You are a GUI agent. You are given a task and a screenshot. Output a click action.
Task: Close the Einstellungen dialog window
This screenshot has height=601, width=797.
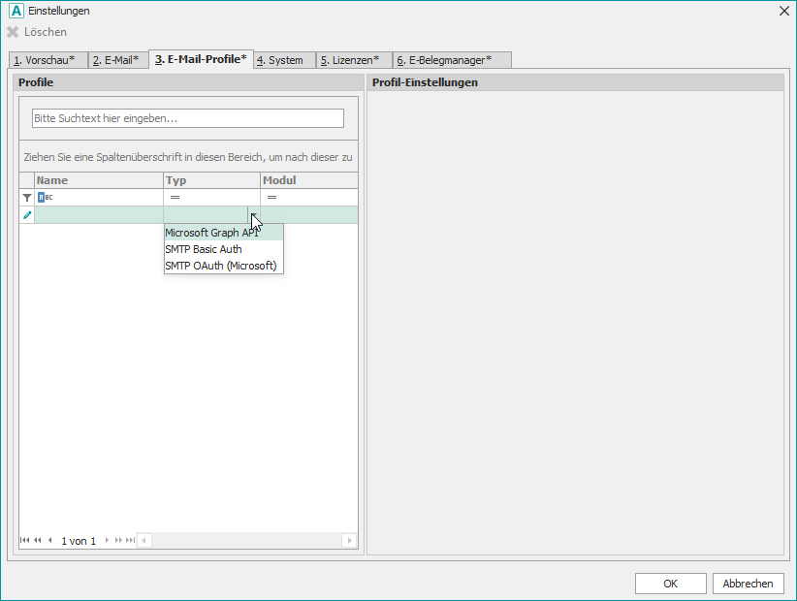tap(783, 12)
